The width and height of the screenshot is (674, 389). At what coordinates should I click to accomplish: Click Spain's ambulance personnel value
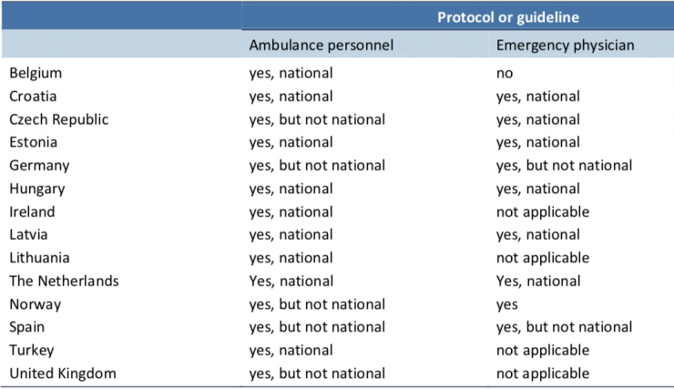pos(317,327)
